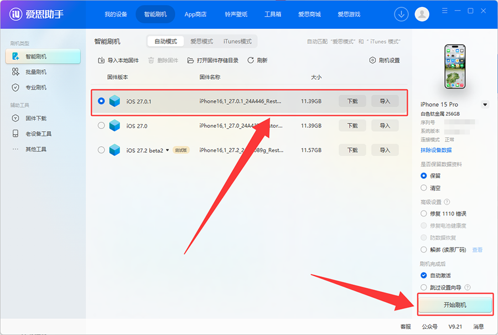Open 工具箱 tab

click(272, 14)
